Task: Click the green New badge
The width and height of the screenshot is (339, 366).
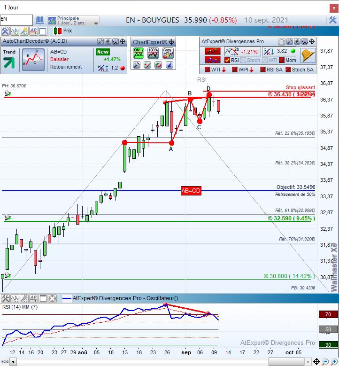Action: pyautogui.click(x=103, y=52)
